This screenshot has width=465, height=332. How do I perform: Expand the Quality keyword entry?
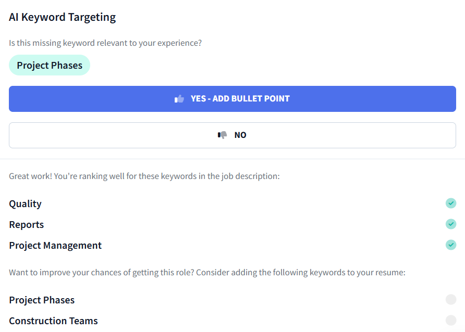click(x=25, y=203)
